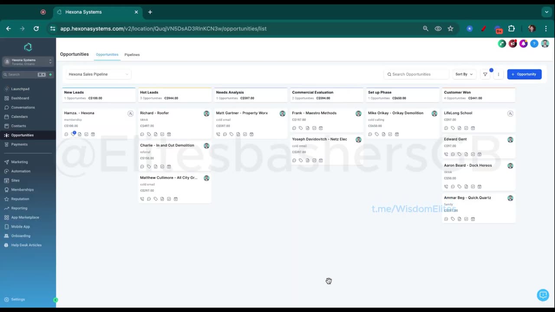Screen dimensions: 555x312
Task: Open the Hexona Sales Pipeline dropdown
Action: point(98,74)
